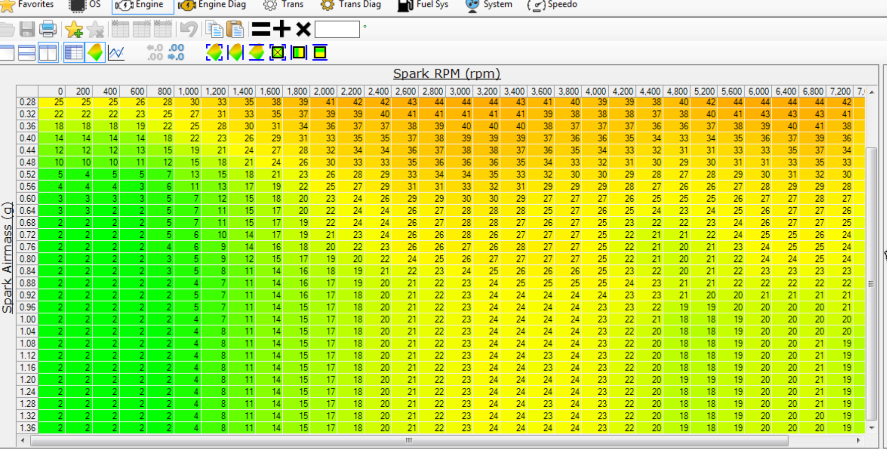Screen dimensions: 887x449
Task: Click the print icon in the toolbar
Action: click(x=48, y=29)
